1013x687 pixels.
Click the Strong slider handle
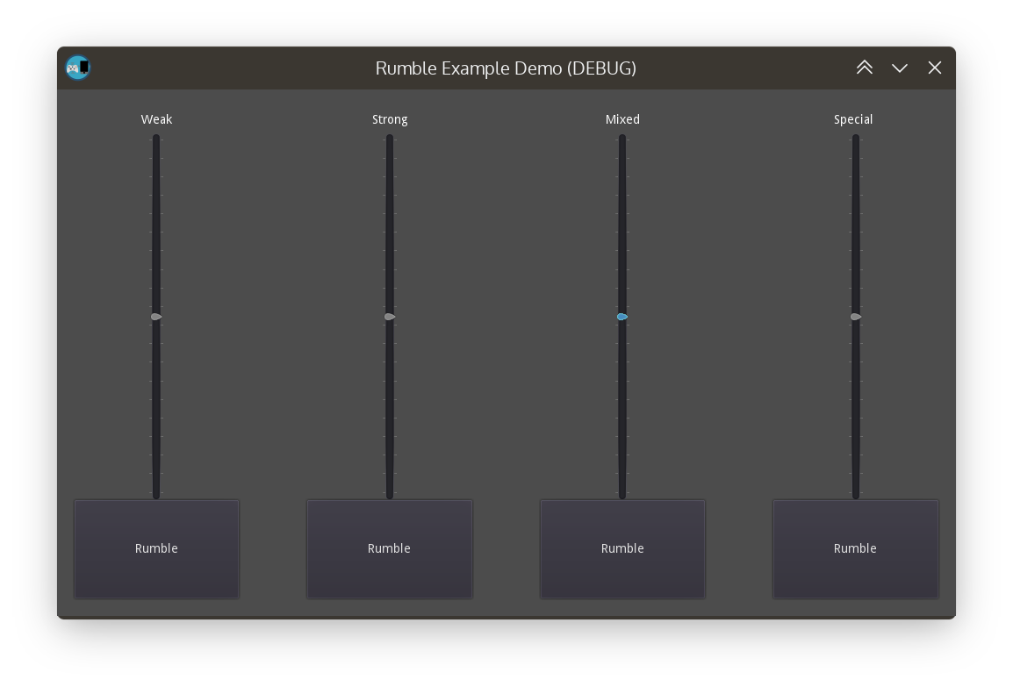click(x=390, y=317)
